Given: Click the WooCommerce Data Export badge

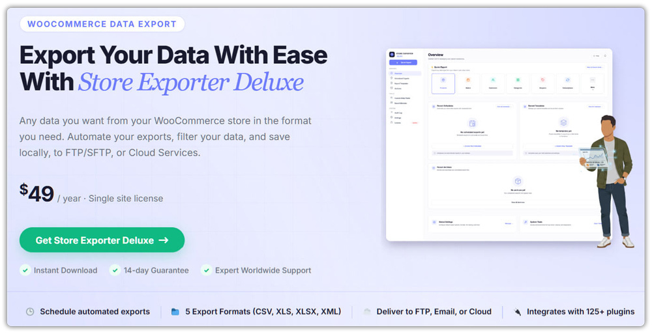Looking at the screenshot, I should pyautogui.click(x=102, y=24).
